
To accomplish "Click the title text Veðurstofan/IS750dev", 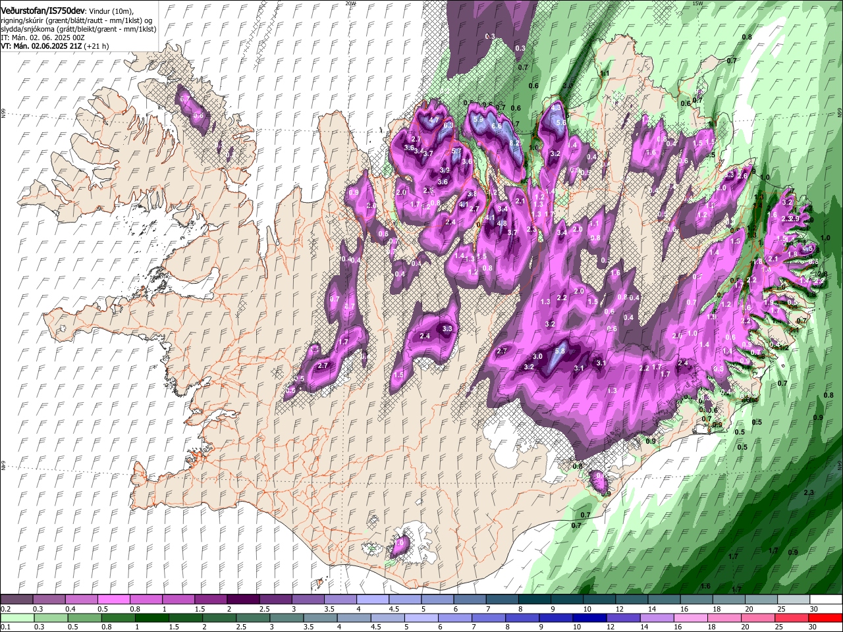I will (43, 11).
